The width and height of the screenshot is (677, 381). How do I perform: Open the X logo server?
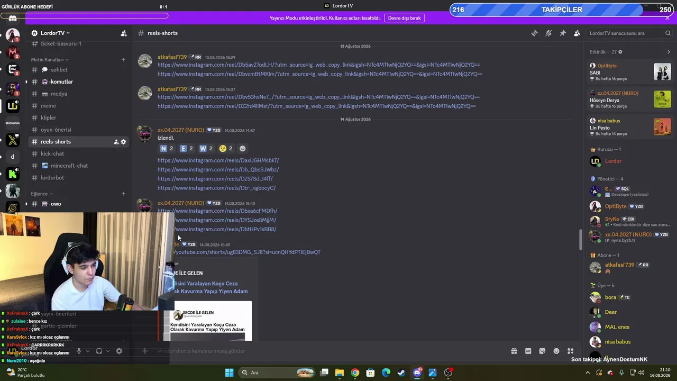tap(13, 140)
